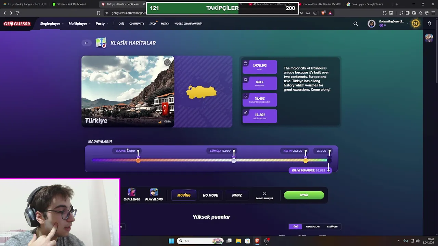The height and width of the screenshot is (246, 438).
Task: Click the browser back arrow
Action: 4,13
